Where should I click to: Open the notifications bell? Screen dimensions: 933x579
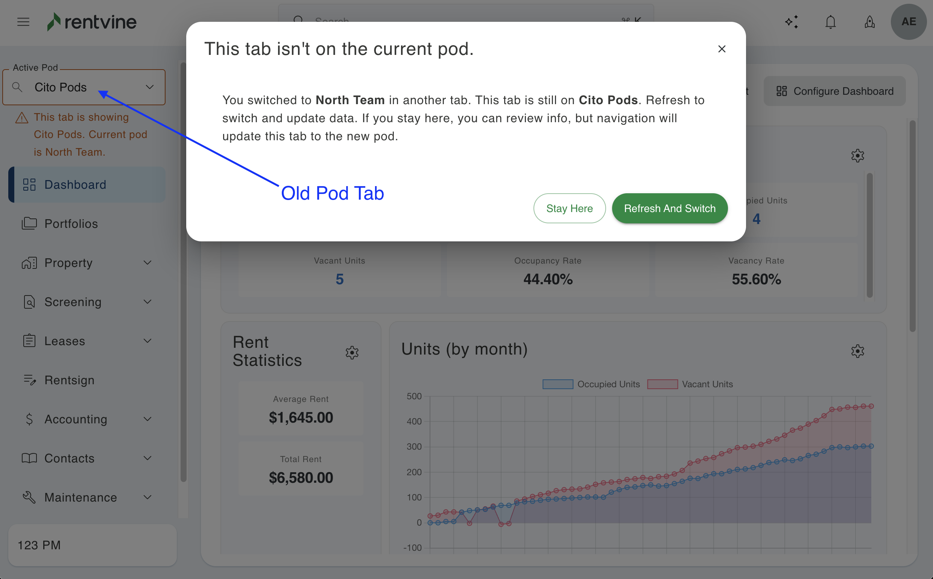click(830, 22)
